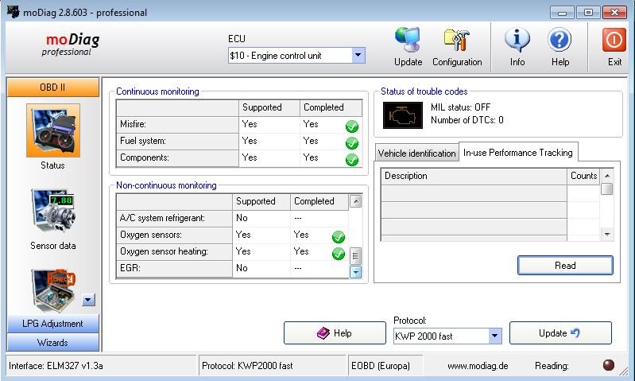Switch to the Vehicle identification tab

coord(416,153)
